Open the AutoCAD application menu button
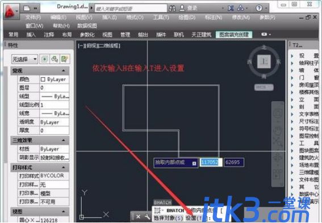This screenshot has height=223, width=322. pos(11,11)
